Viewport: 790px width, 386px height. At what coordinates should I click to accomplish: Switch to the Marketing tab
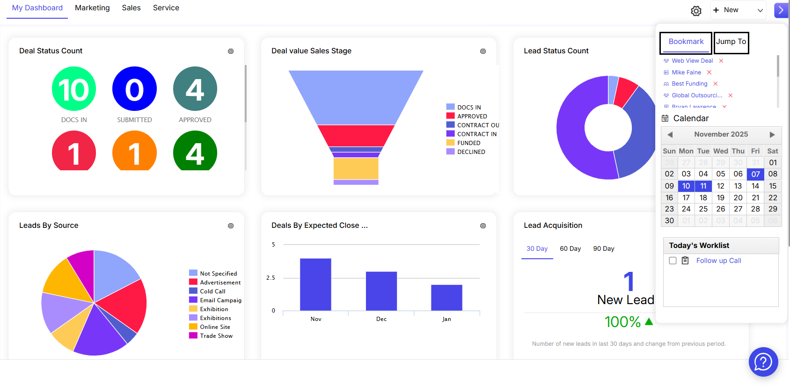tap(92, 8)
